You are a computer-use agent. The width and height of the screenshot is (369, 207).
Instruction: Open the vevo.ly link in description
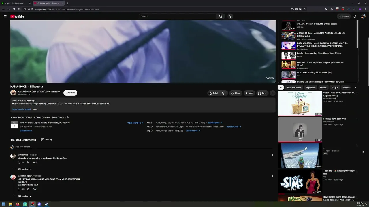(21, 110)
